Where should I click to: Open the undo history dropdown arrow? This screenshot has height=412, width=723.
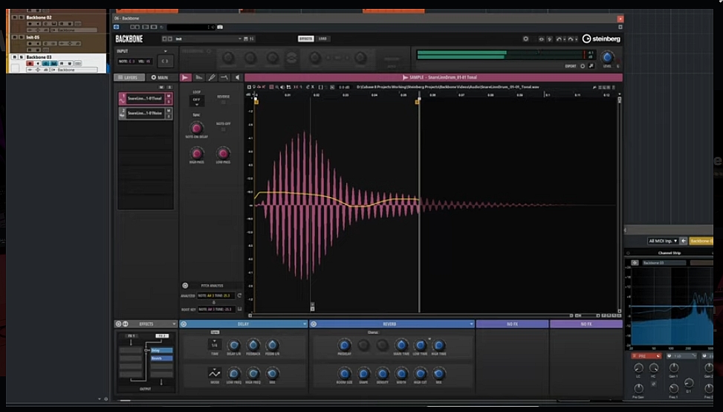point(564,39)
